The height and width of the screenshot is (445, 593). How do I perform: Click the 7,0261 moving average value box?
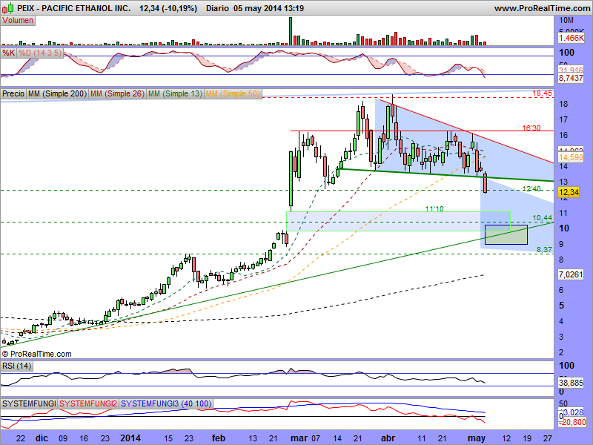click(x=571, y=274)
